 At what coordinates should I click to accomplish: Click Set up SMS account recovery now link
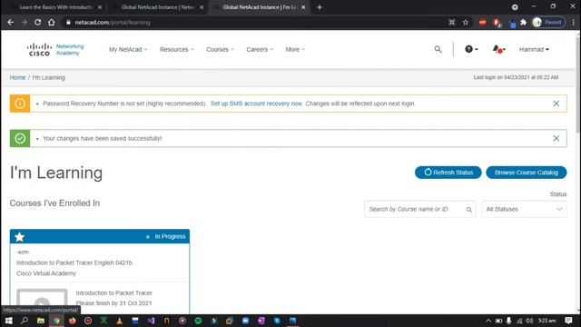pyautogui.click(x=256, y=104)
